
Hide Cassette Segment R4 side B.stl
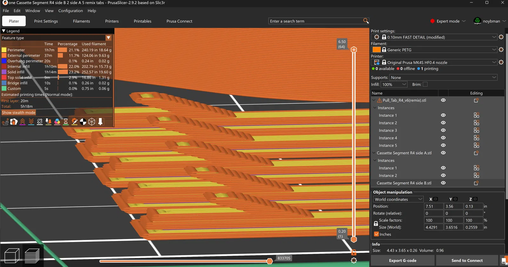(443, 183)
